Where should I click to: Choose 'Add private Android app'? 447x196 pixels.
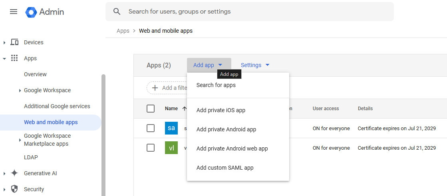click(x=226, y=129)
